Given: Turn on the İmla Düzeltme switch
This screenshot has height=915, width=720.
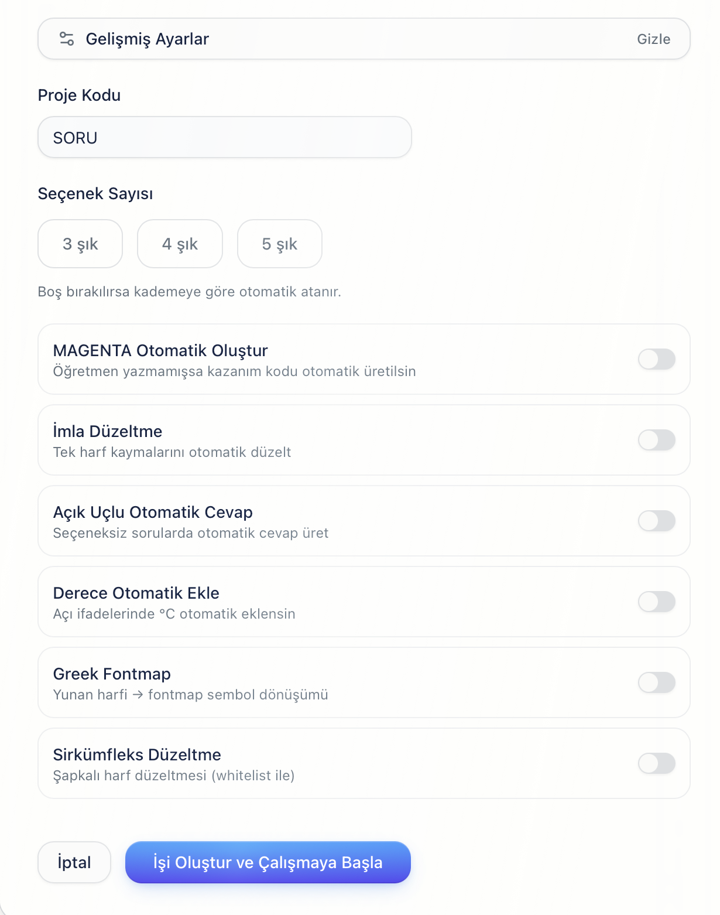Looking at the screenshot, I should click(657, 440).
